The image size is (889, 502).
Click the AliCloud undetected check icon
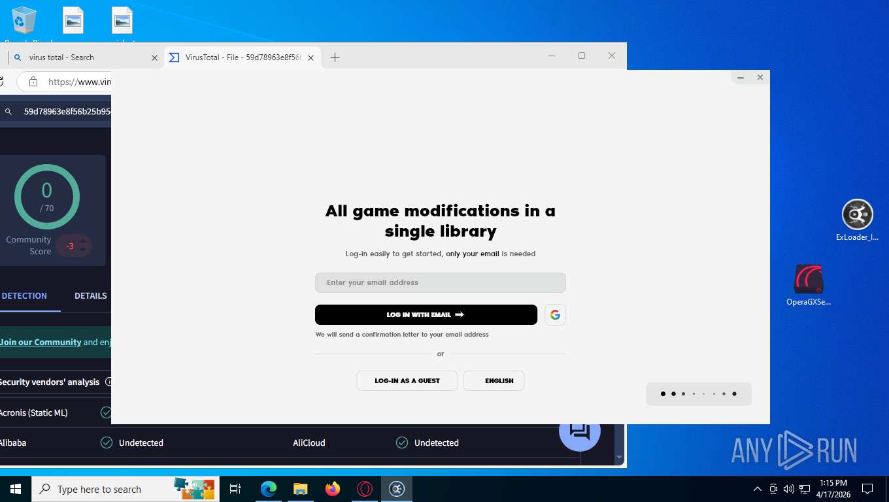tap(402, 443)
